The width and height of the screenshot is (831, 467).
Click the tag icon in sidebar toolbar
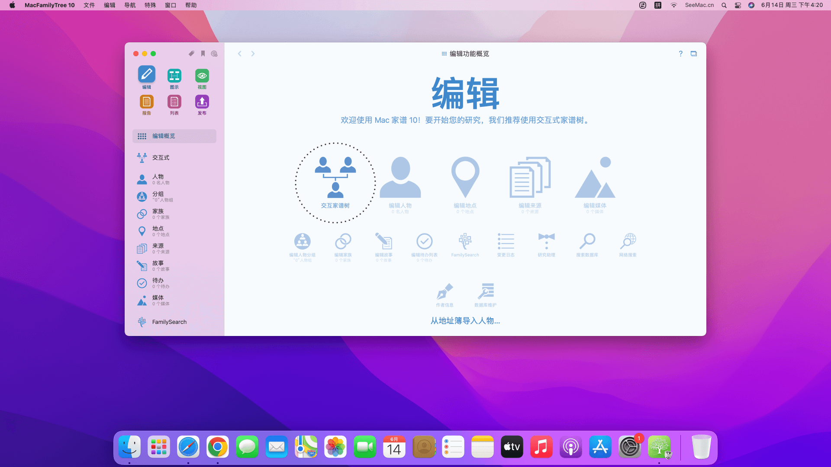pyautogui.click(x=191, y=54)
